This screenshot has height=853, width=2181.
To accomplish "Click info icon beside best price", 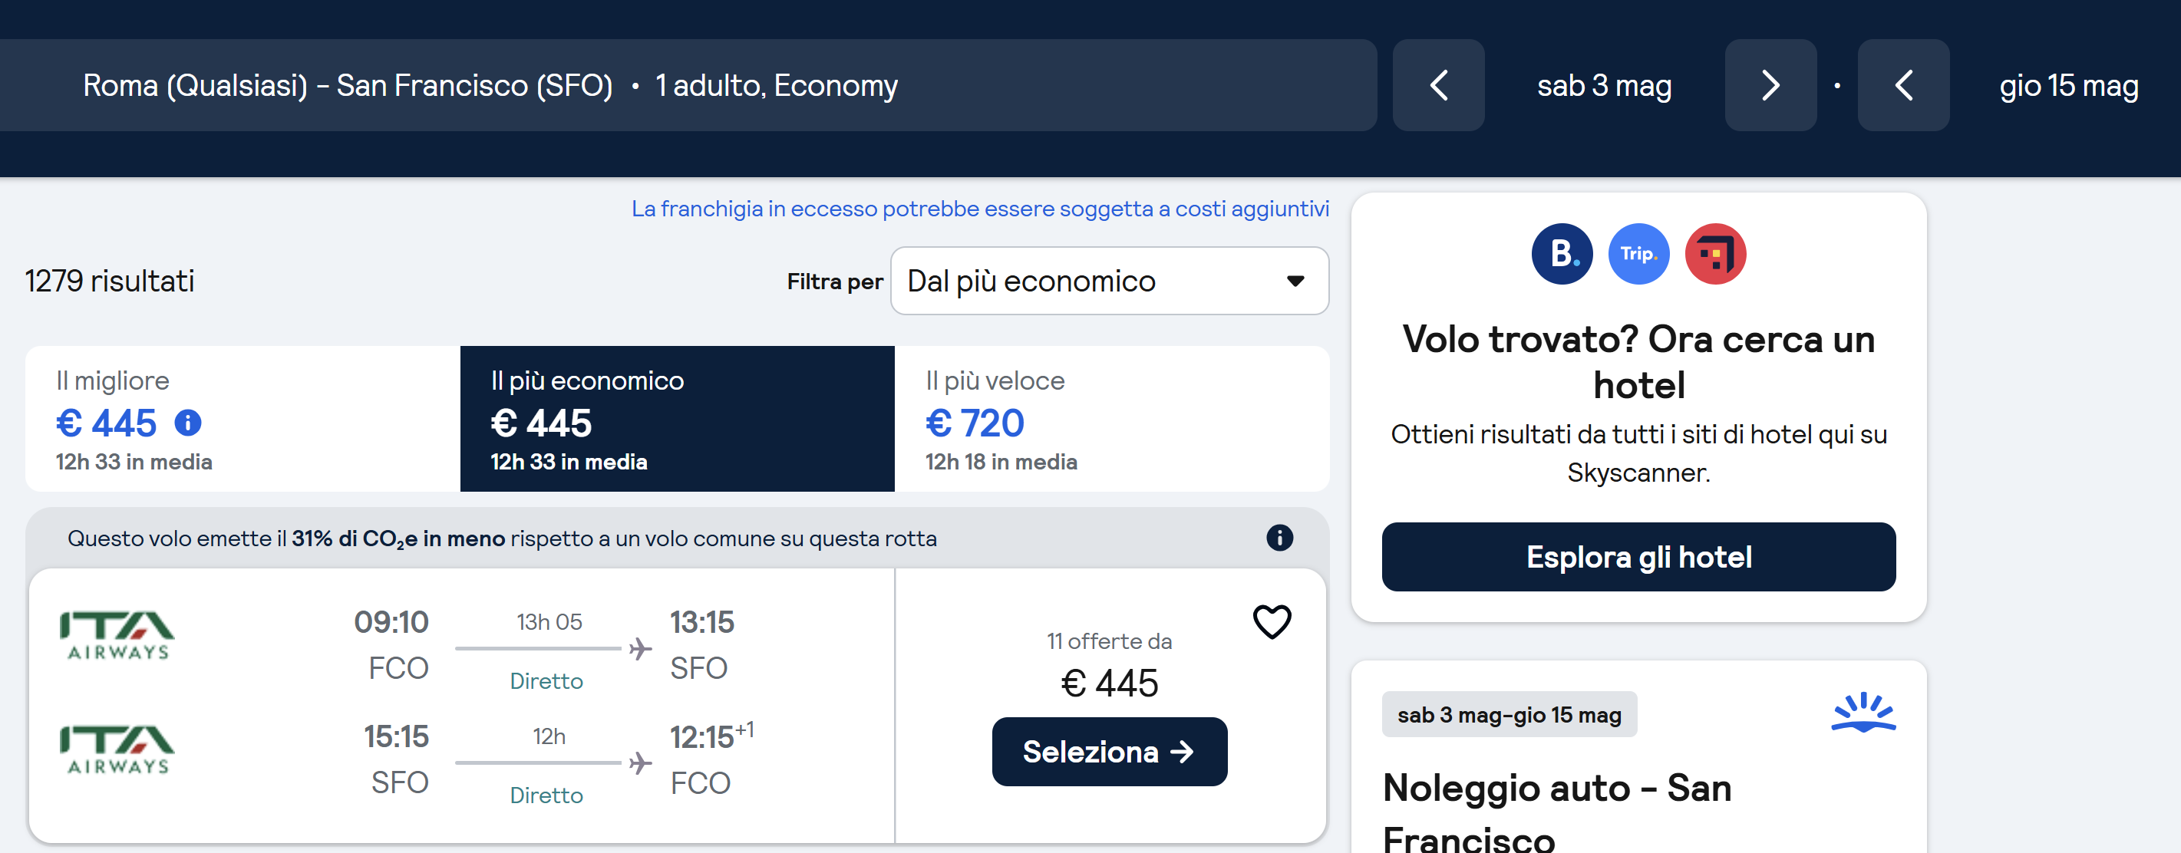I will (x=188, y=422).
